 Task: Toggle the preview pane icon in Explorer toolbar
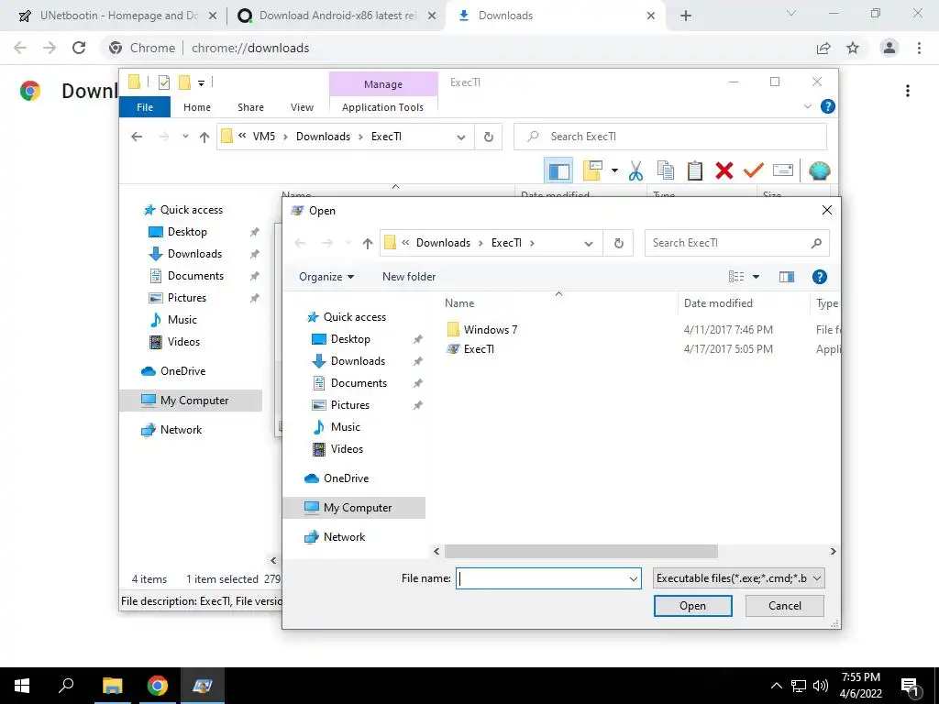(558, 171)
